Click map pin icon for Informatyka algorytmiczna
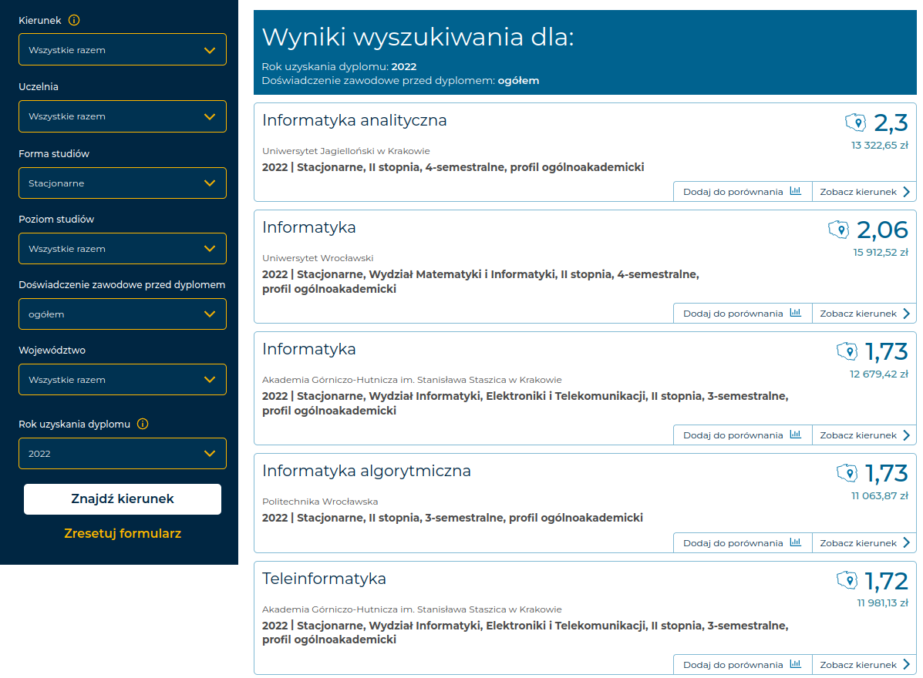The width and height of the screenshot is (923, 678). tap(847, 473)
